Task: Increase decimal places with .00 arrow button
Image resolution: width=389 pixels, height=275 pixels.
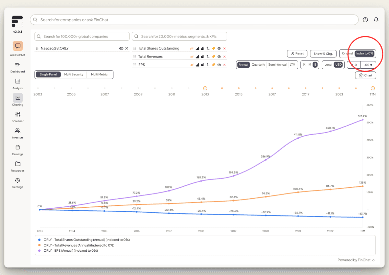Action: 368,65
